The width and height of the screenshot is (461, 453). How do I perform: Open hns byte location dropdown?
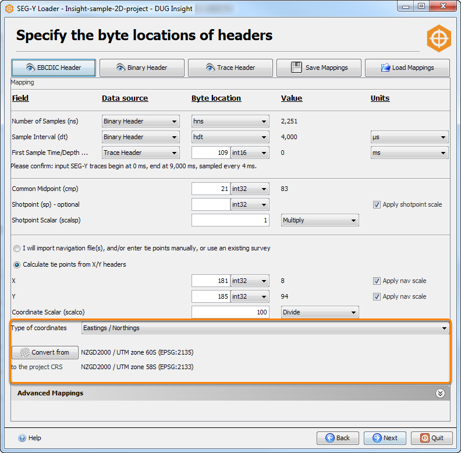point(230,121)
